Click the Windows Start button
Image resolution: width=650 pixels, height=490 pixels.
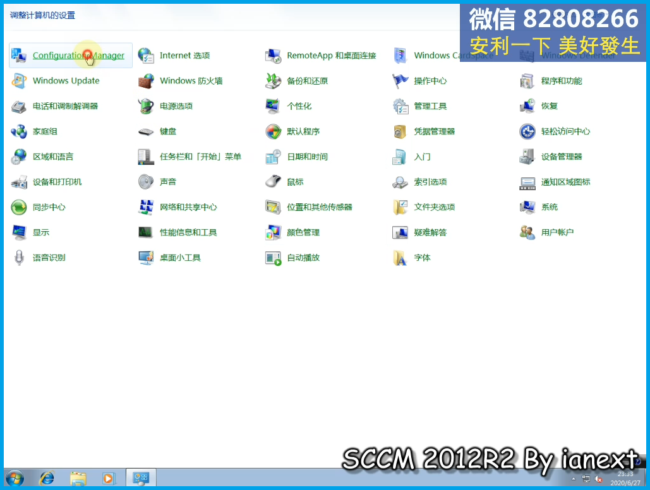15,479
